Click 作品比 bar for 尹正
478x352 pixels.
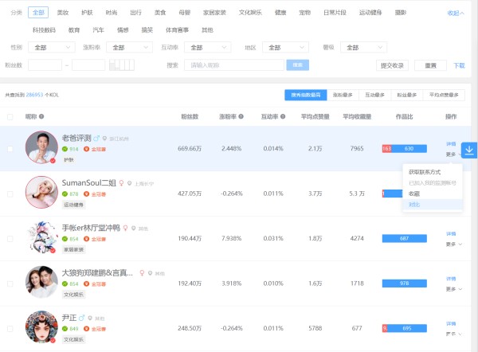pyautogui.click(x=409, y=328)
